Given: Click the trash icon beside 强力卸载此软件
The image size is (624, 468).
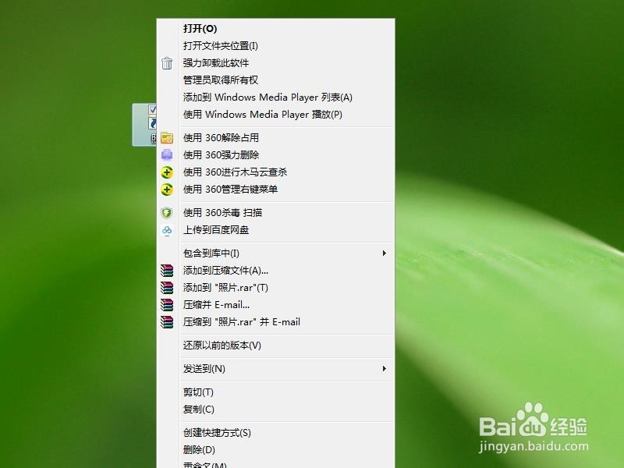Looking at the screenshot, I should click(167, 63).
